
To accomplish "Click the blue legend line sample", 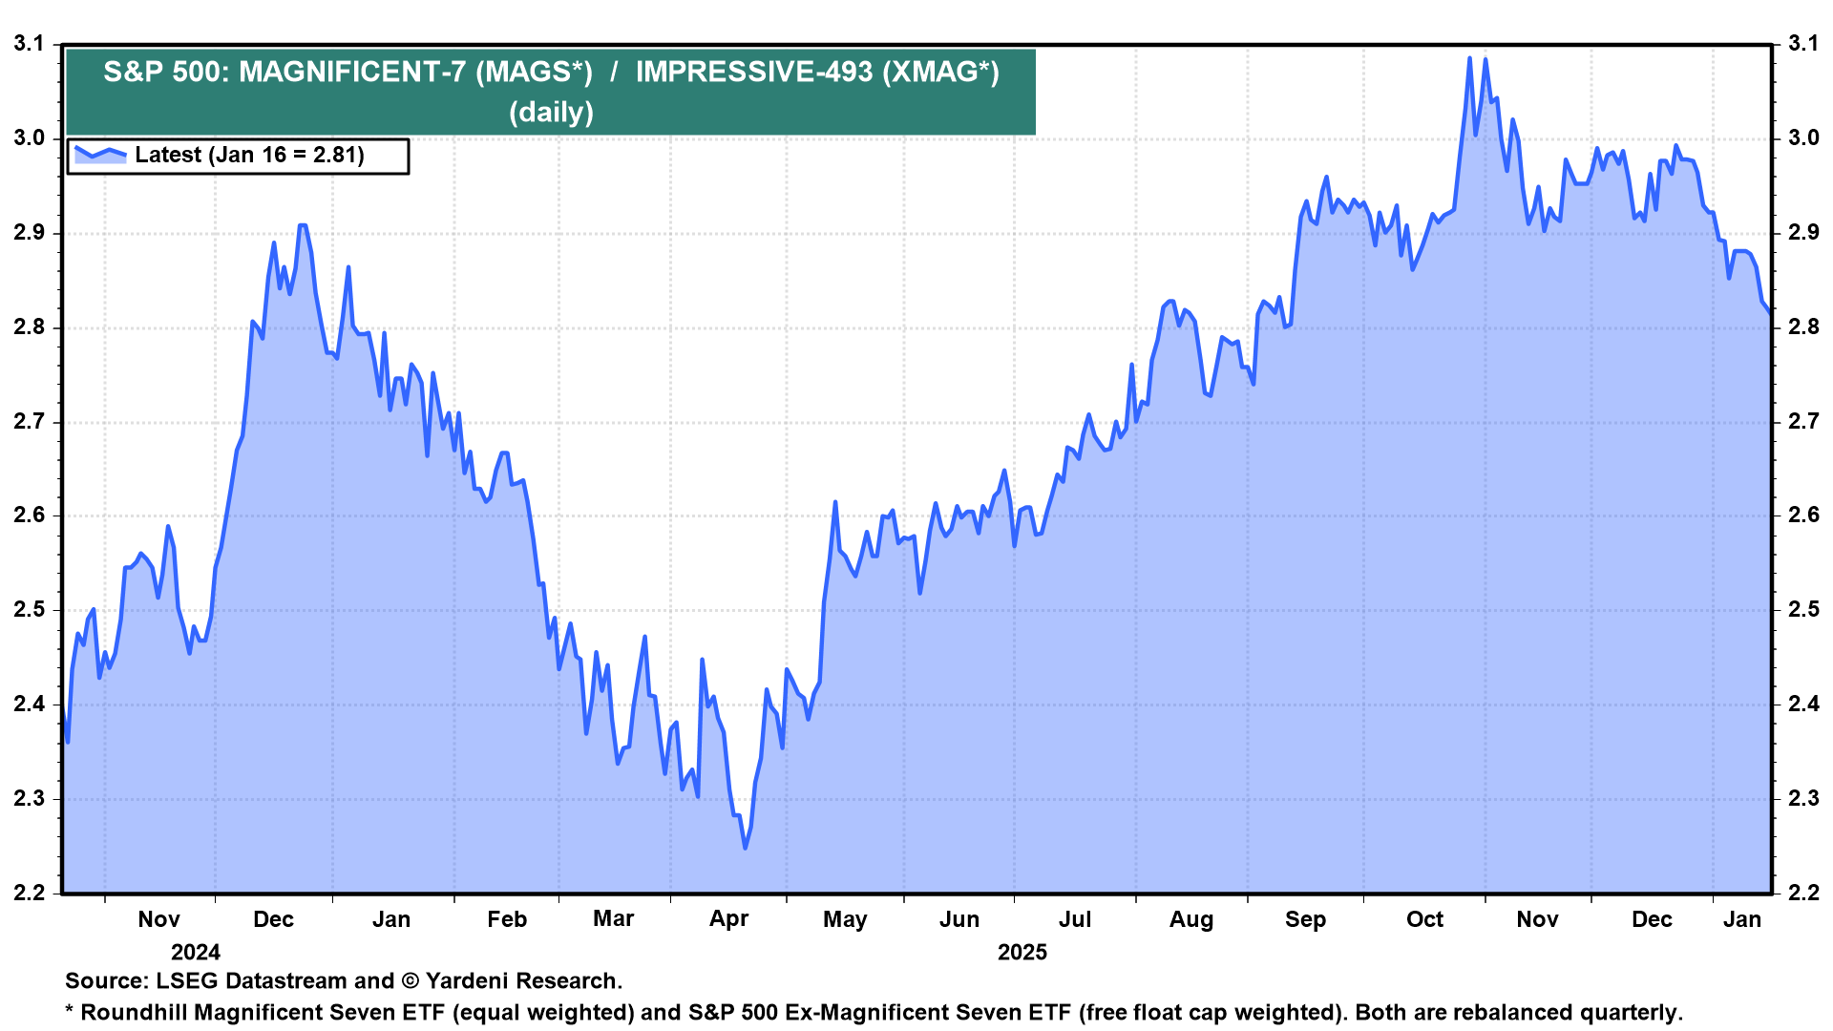I will coord(100,154).
